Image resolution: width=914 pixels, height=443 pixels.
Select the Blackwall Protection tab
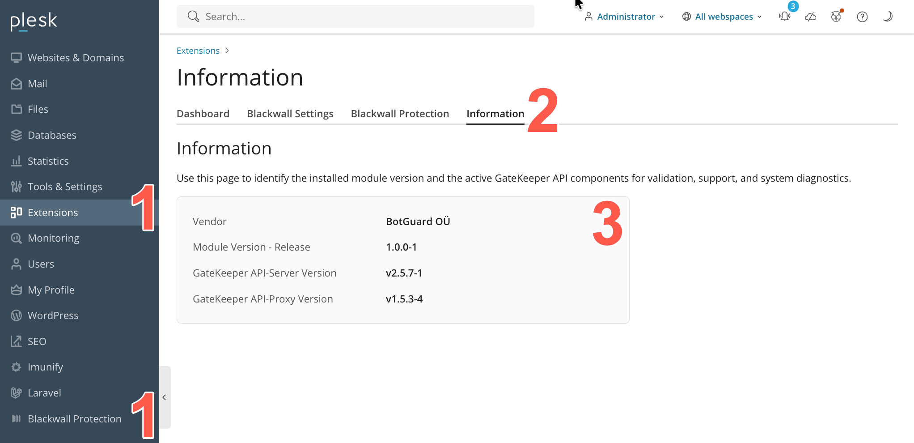coord(400,114)
